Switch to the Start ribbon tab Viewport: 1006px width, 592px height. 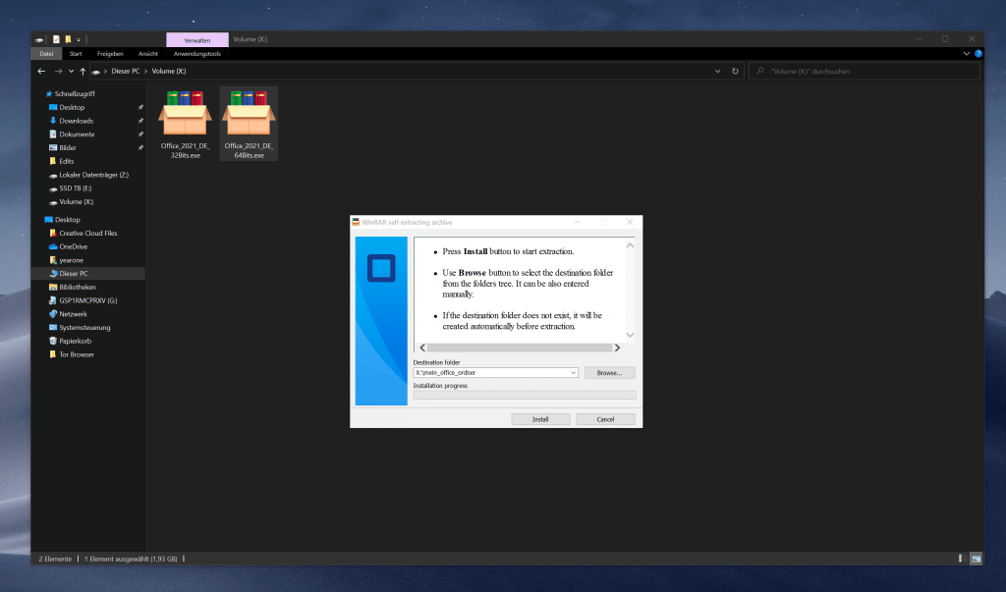tap(76, 54)
